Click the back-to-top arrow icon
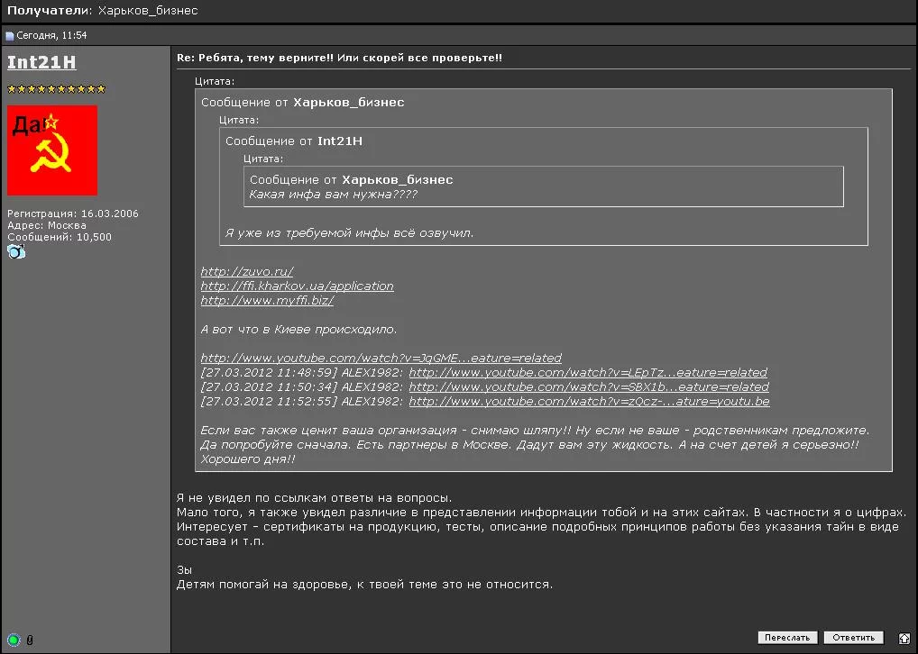918x654 pixels. tap(904, 638)
